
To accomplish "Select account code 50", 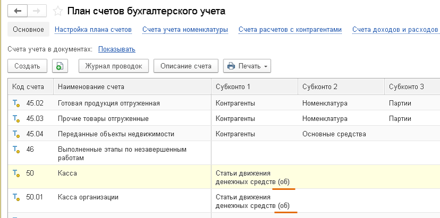I will [30, 173].
